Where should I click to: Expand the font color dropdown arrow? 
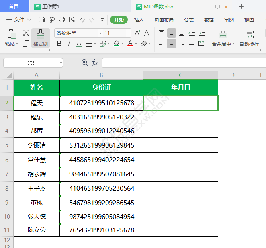point(136,44)
